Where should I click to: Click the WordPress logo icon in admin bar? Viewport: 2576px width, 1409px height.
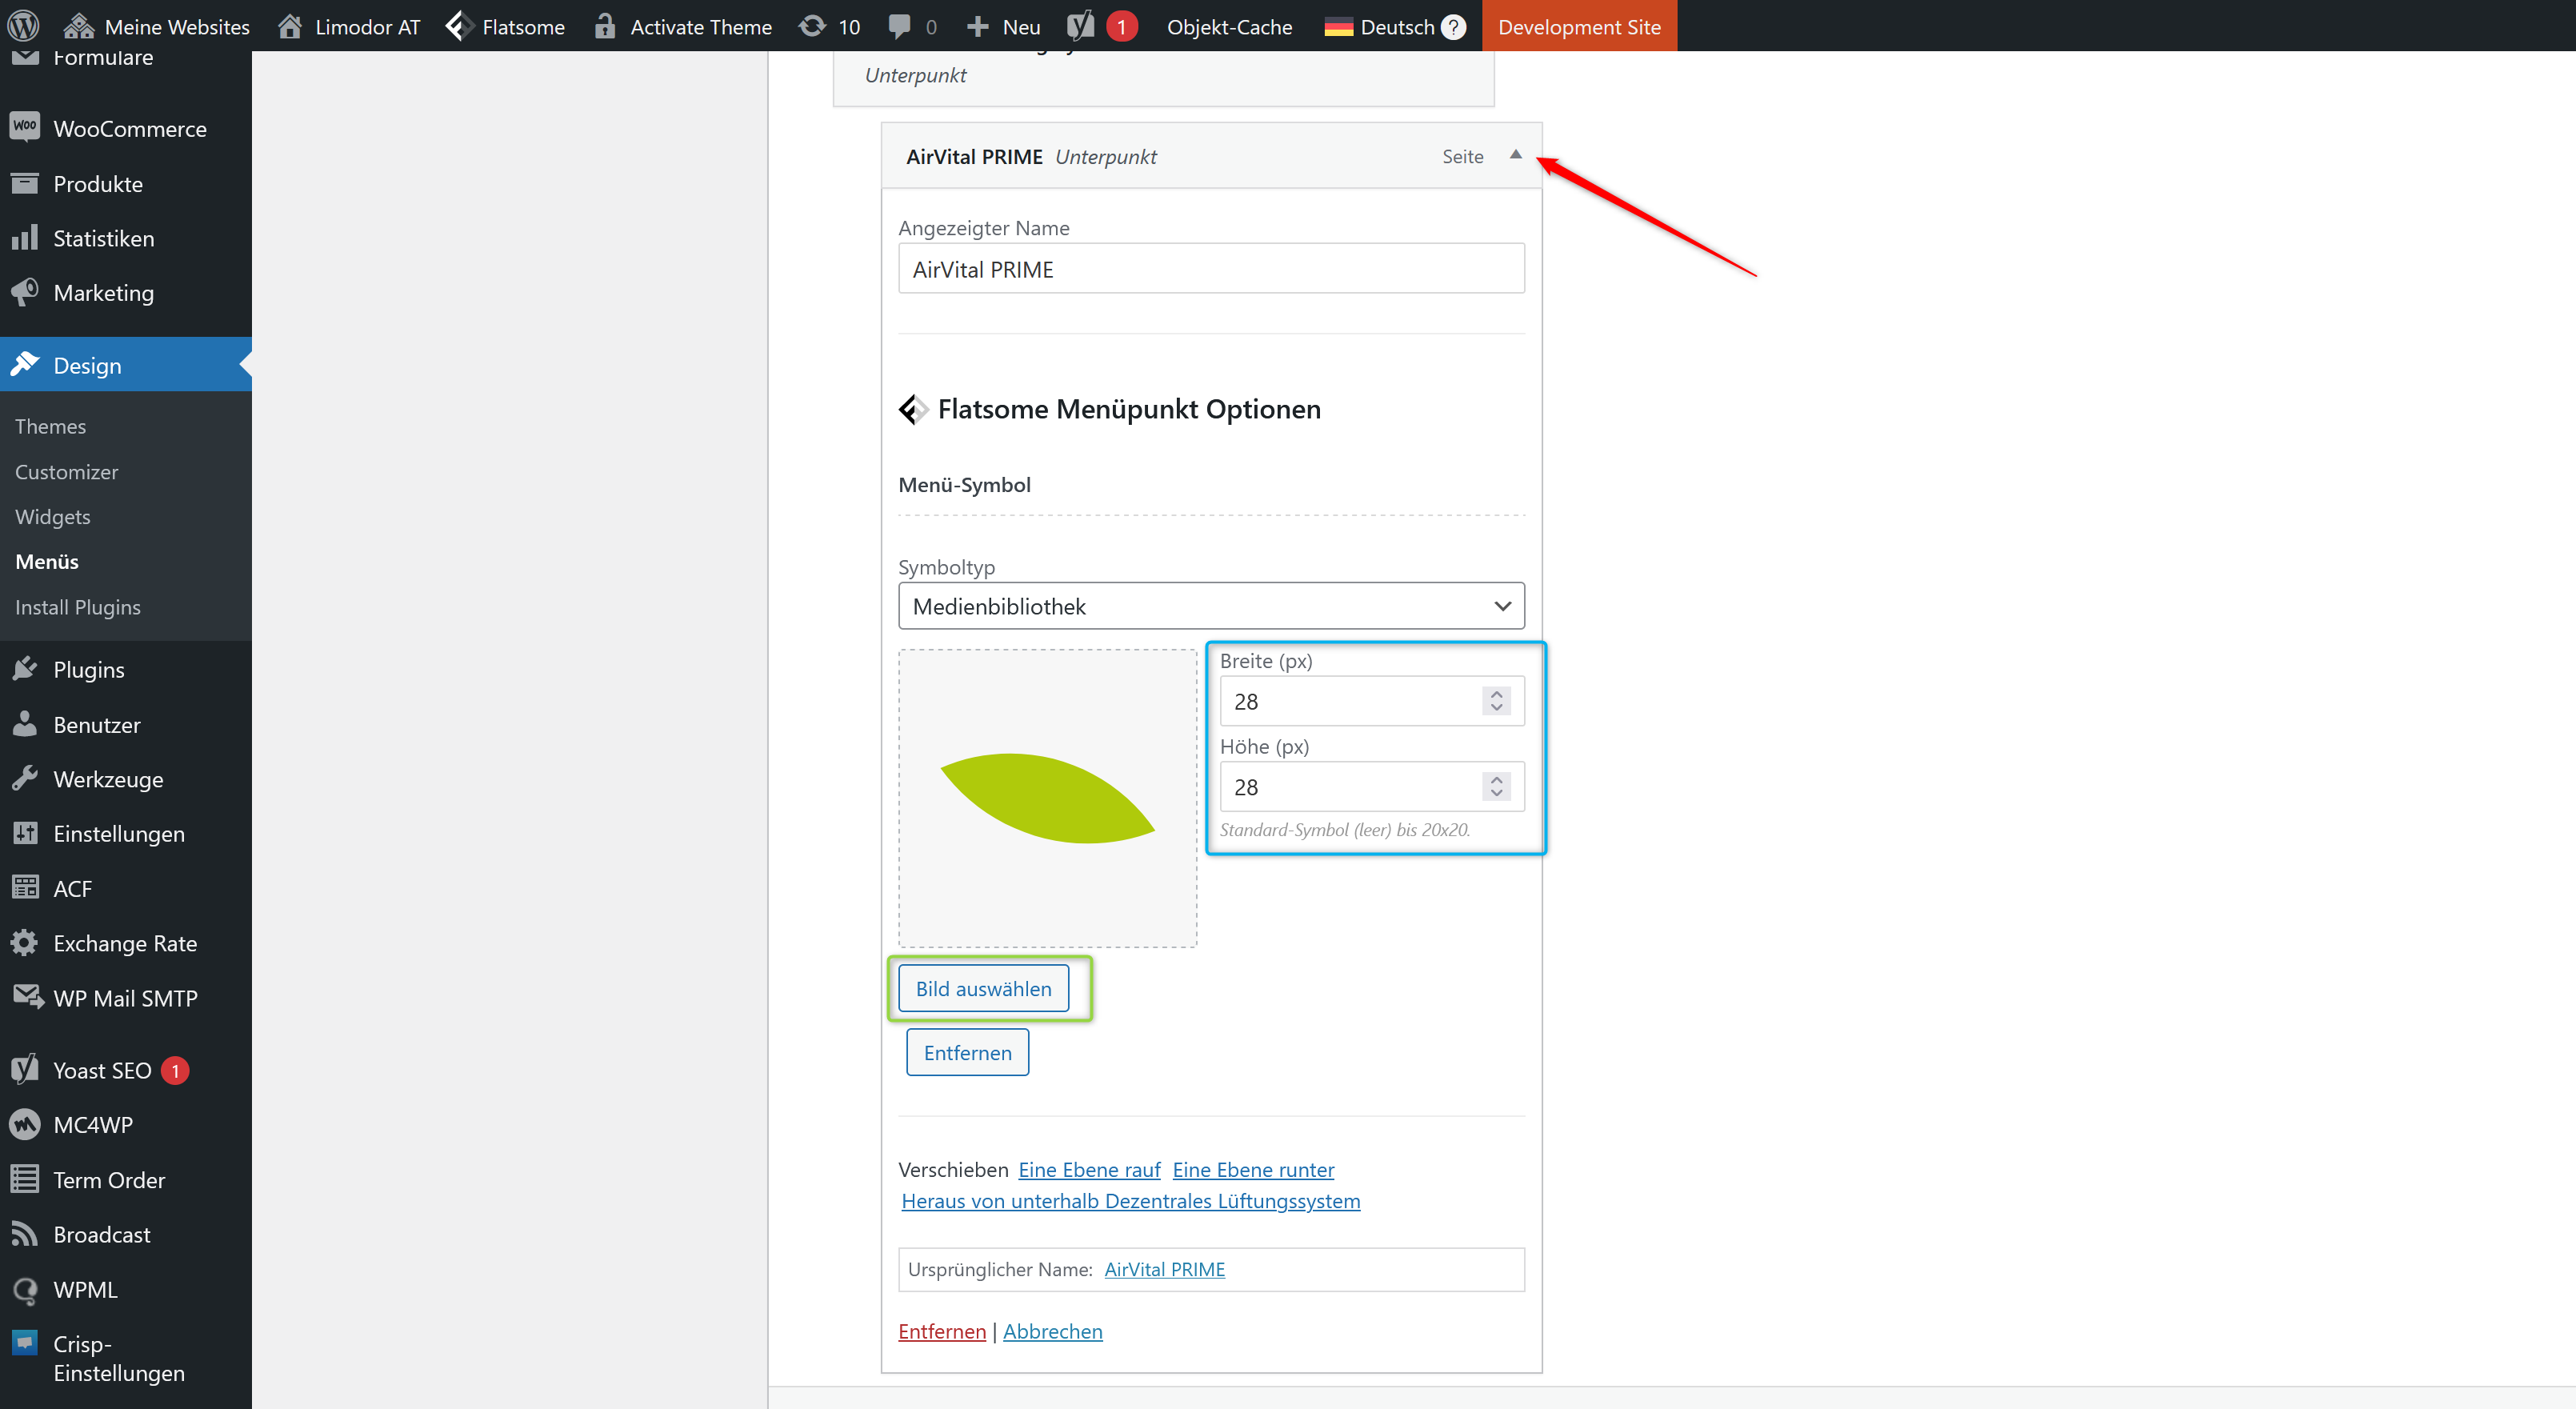[23, 26]
